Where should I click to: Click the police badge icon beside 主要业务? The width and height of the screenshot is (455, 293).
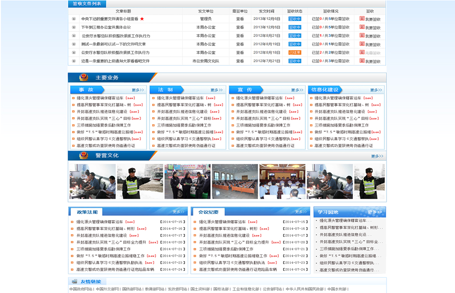pos(83,78)
